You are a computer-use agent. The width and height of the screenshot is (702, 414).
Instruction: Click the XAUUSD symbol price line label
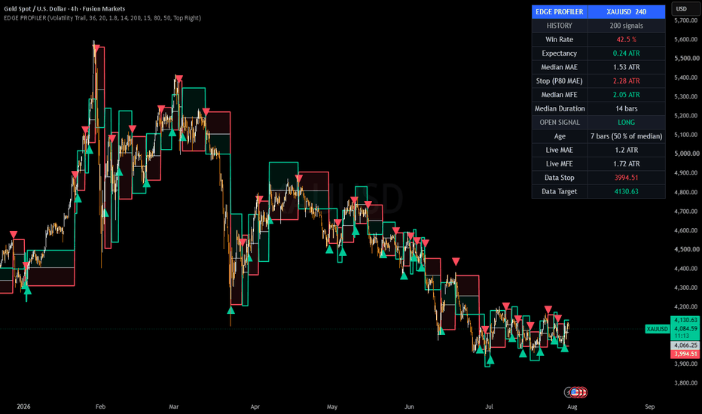[x=657, y=329]
